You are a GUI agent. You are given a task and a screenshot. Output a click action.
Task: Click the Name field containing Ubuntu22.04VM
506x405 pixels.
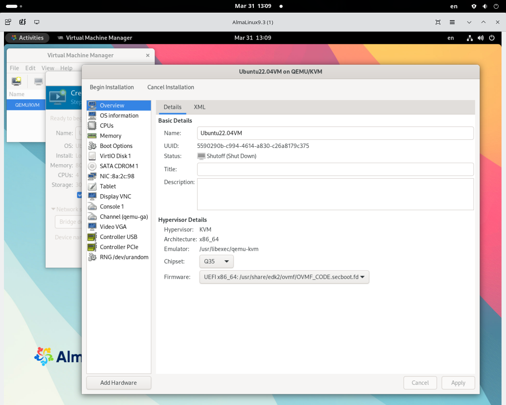[335, 133]
